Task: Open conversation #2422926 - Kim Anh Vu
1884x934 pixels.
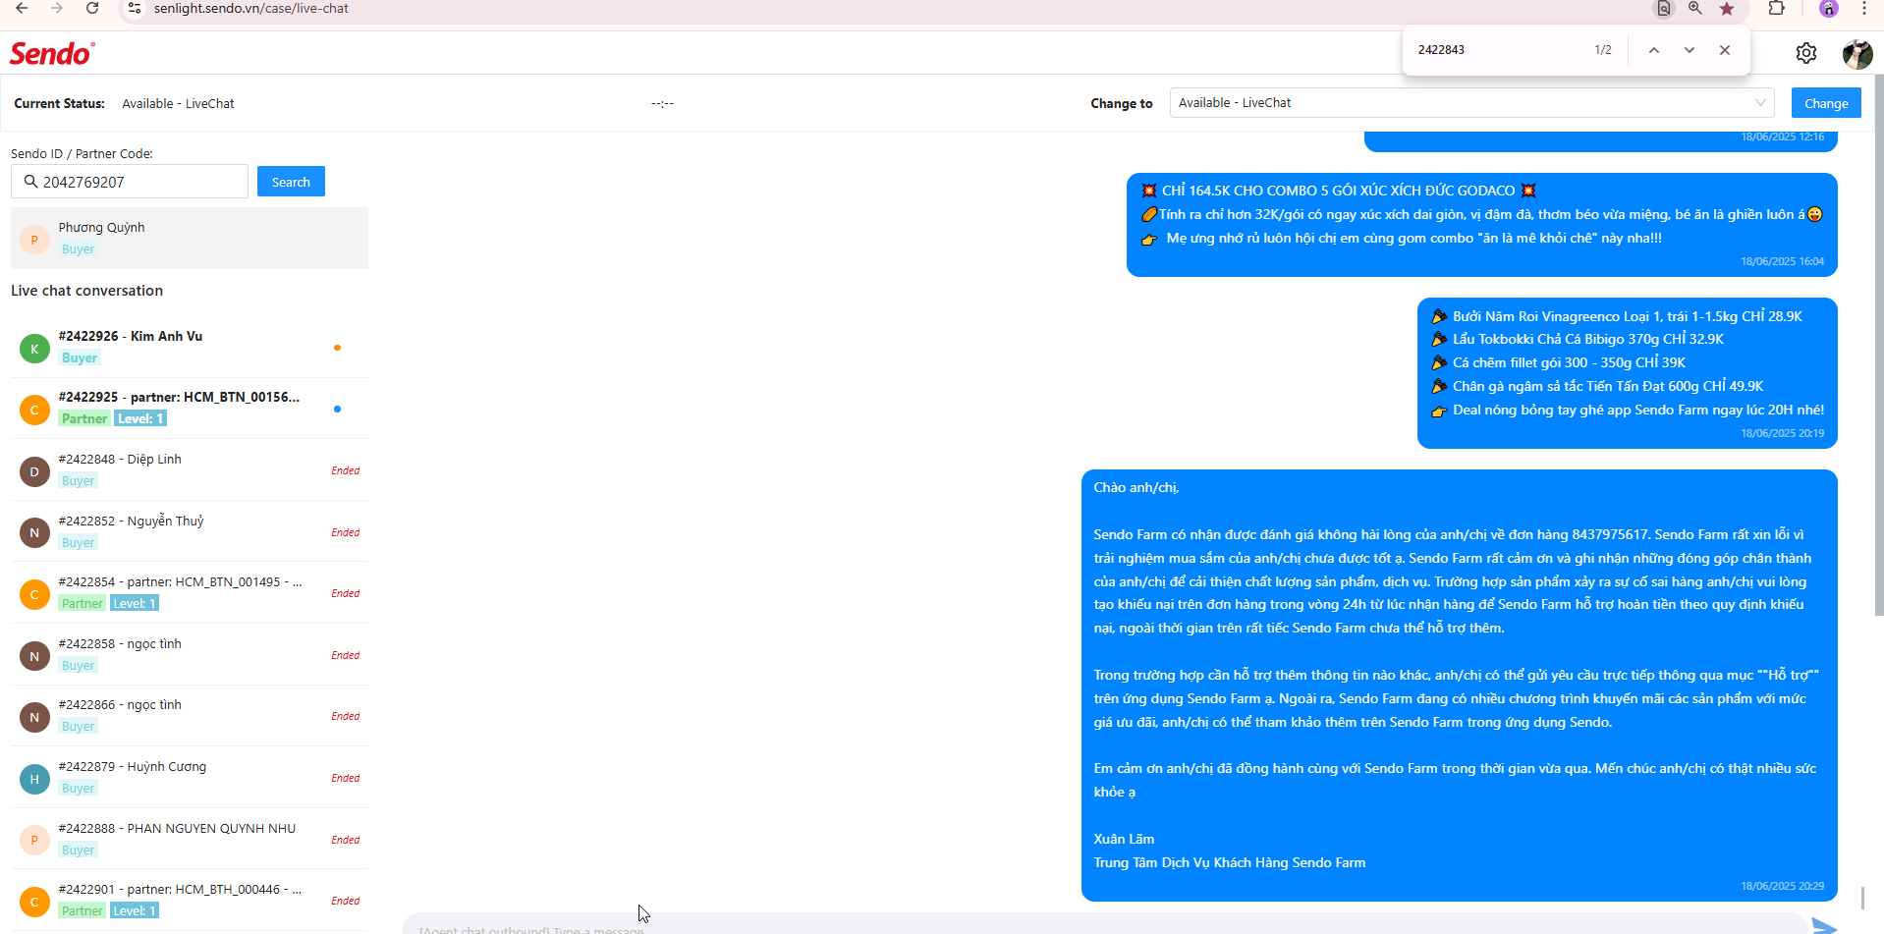Action: click(190, 348)
